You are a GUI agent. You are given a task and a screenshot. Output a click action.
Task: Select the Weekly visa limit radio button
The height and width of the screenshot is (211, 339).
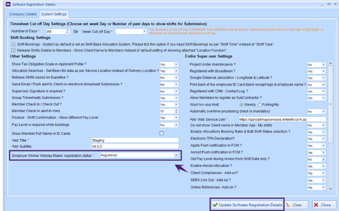tap(241, 105)
